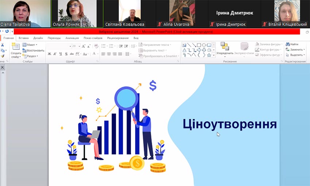
Task: Select the down block arrow shape
Action: tap(204, 50)
